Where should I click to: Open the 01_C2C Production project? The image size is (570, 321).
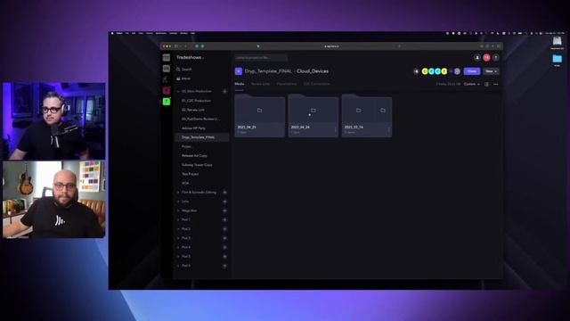[196, 101]
